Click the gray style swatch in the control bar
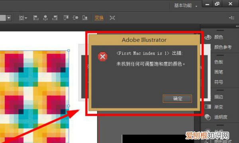239x143 pixels. pos(3,18)
